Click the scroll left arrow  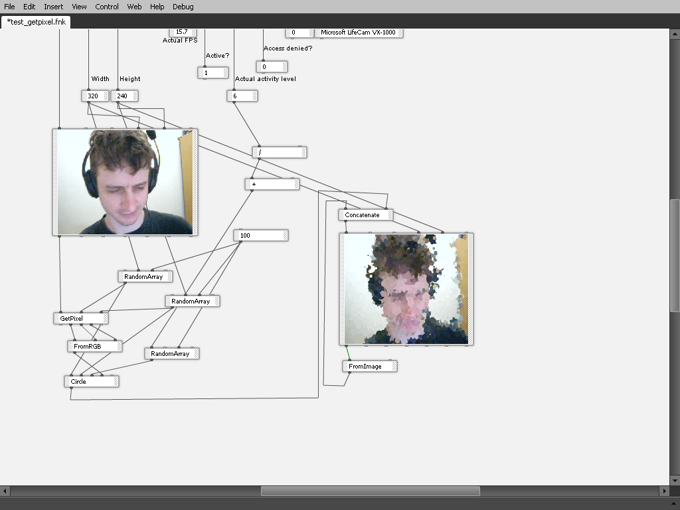tap(5, 491)
